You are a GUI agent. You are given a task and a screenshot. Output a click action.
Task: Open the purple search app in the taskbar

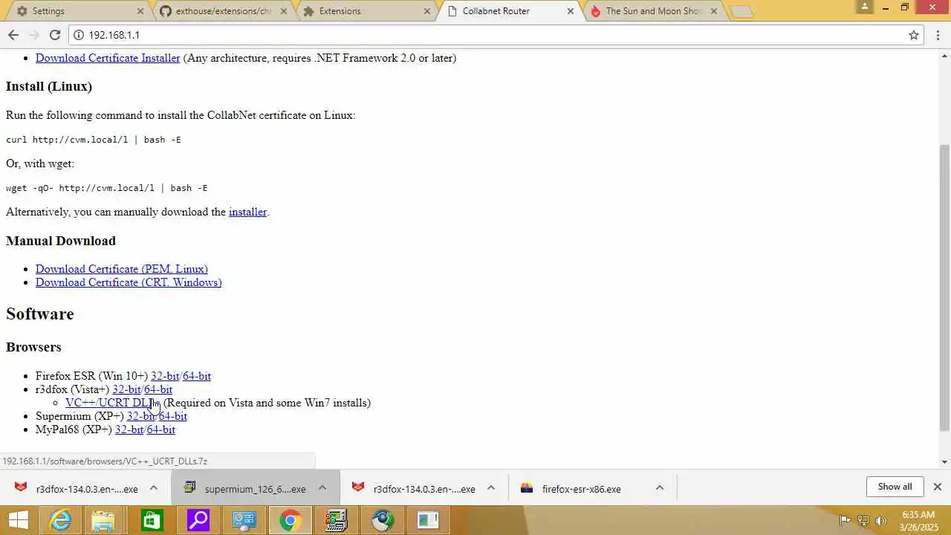pyautogui.click(x=198, y=520)
